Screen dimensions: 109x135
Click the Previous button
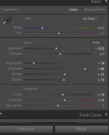pyautogui.click(x=26, y=129)
